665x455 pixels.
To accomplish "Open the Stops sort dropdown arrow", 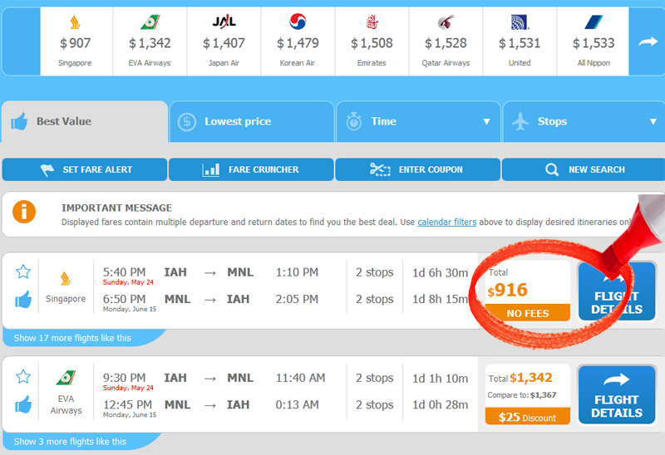I will 653,121.
